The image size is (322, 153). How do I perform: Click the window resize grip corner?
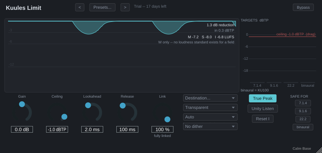click(319, 150)
